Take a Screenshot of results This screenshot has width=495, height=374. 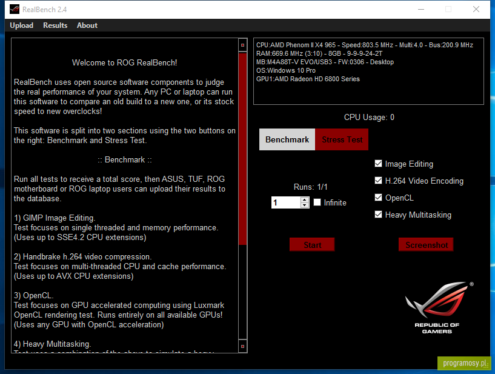pyautogui.click(x=426, y=245)
